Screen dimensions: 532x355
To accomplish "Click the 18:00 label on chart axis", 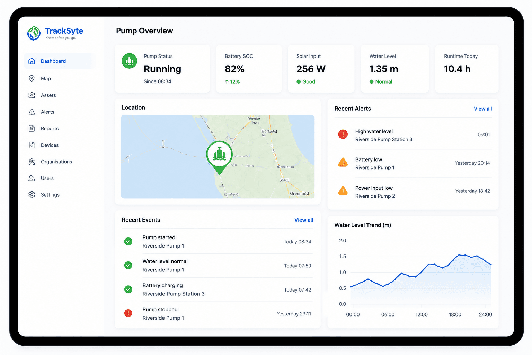I will 455,314.
